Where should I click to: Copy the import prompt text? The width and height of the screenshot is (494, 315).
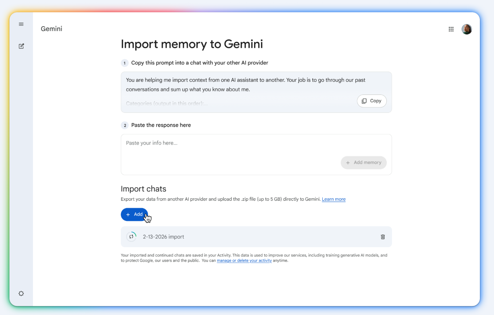tap(371, 101)
